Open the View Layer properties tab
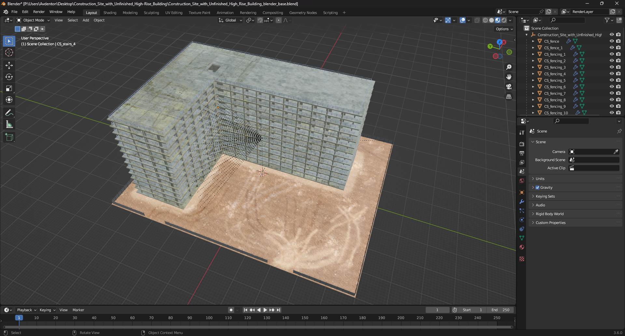625x336 pixels. pos(522,162)
